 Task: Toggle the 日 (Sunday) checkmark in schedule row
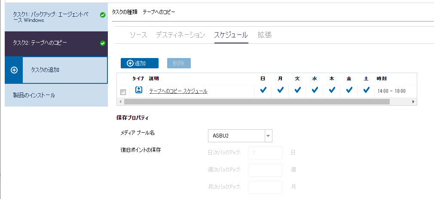click(263, 90)
